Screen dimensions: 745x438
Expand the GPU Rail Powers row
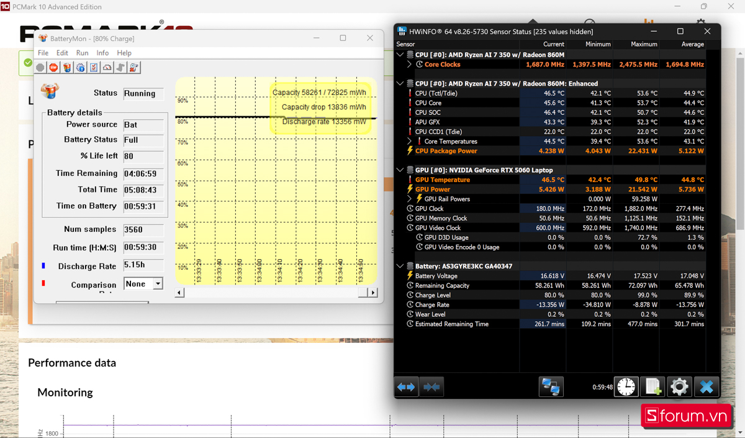click(409, 199)
